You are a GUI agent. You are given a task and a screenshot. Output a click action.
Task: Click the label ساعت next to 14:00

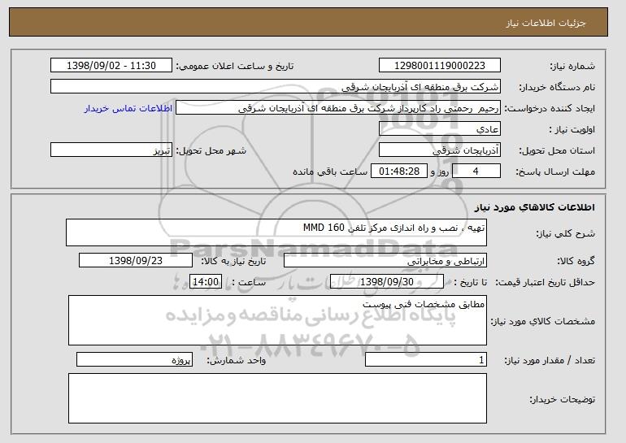pyautogui.click(x=248, y=282)
